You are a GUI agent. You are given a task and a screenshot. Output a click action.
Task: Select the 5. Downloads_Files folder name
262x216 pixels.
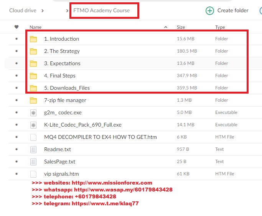[x=67, y=88]
